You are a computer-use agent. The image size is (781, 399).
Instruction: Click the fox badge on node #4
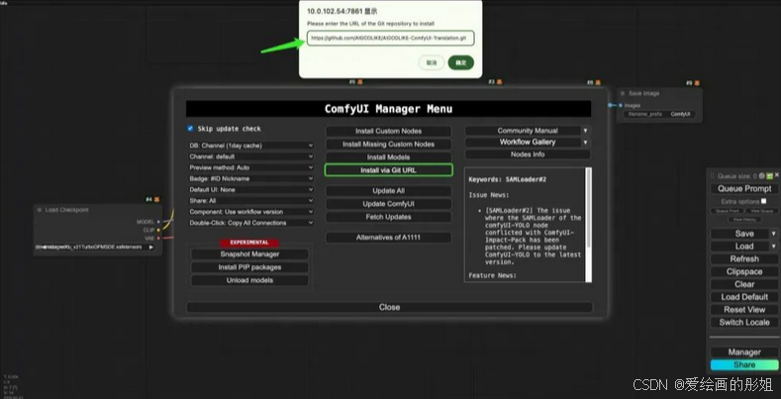[157, 199]
